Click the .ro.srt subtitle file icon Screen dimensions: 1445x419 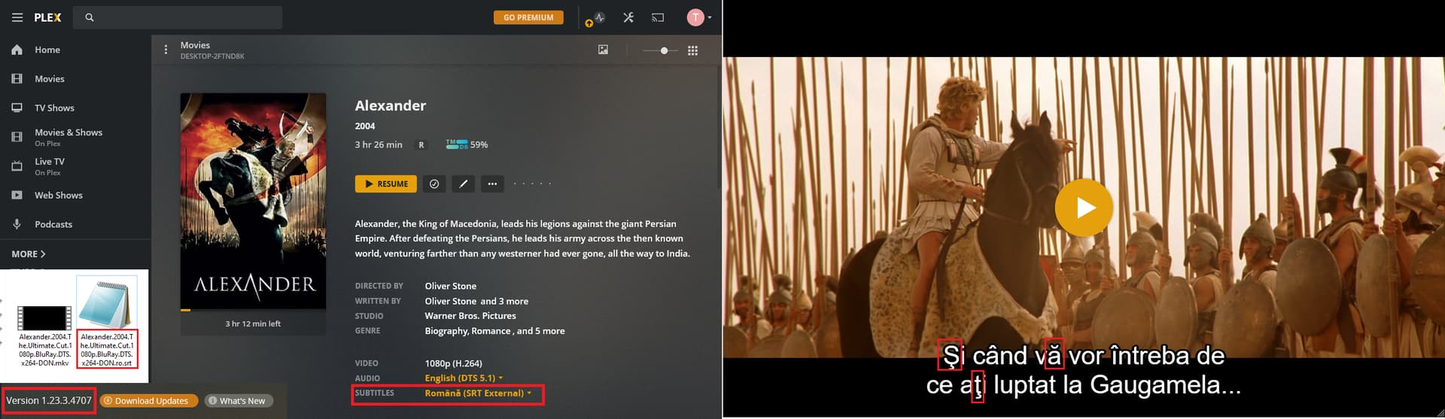(x=107, y=303)
